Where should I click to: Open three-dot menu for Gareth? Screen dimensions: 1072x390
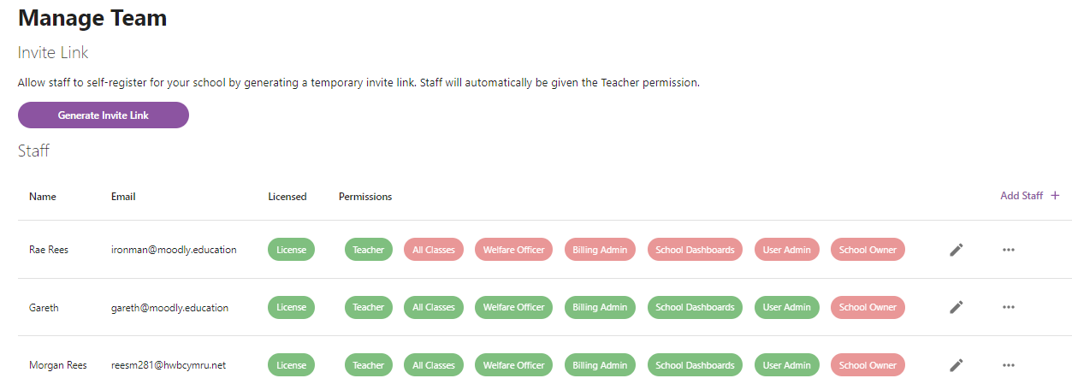pyautogui.click(x=1008, y=307)
